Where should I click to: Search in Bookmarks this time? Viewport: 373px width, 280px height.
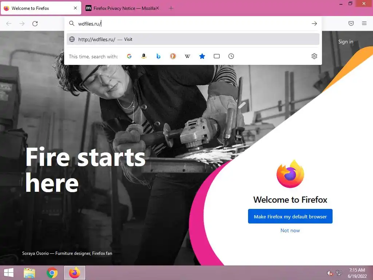point(202,56)
